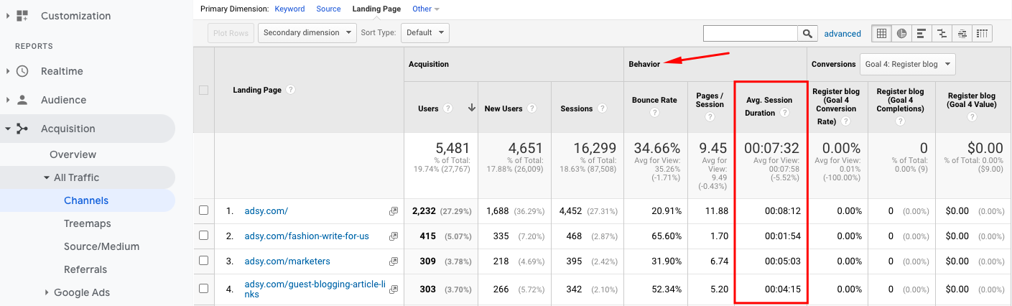The height and width of the screenshot is (306, 1012).
Task: Open adsy.com/marketers external link icon
Action: coord(394,261)
